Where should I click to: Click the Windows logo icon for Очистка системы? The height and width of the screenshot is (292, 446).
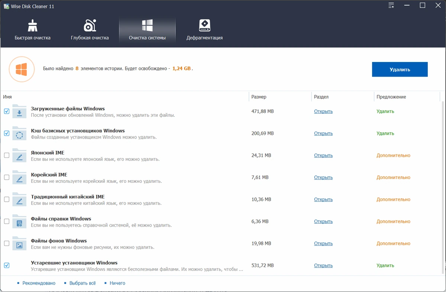(x=147, y=25)
